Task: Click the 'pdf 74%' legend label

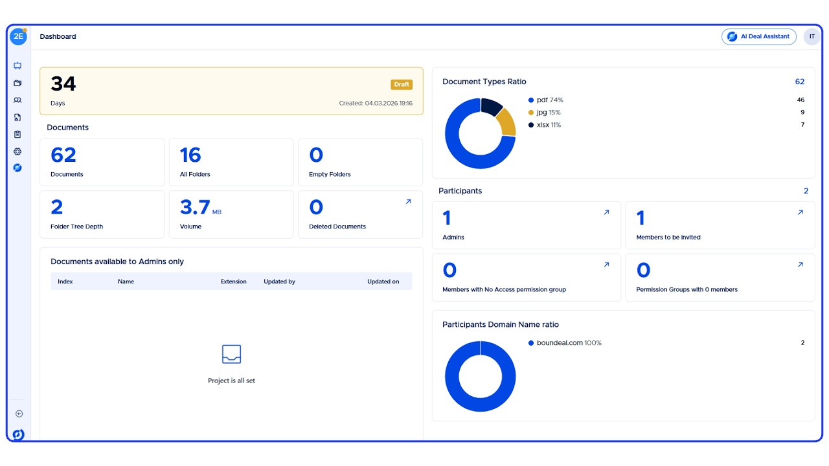Action: point(550,100)
